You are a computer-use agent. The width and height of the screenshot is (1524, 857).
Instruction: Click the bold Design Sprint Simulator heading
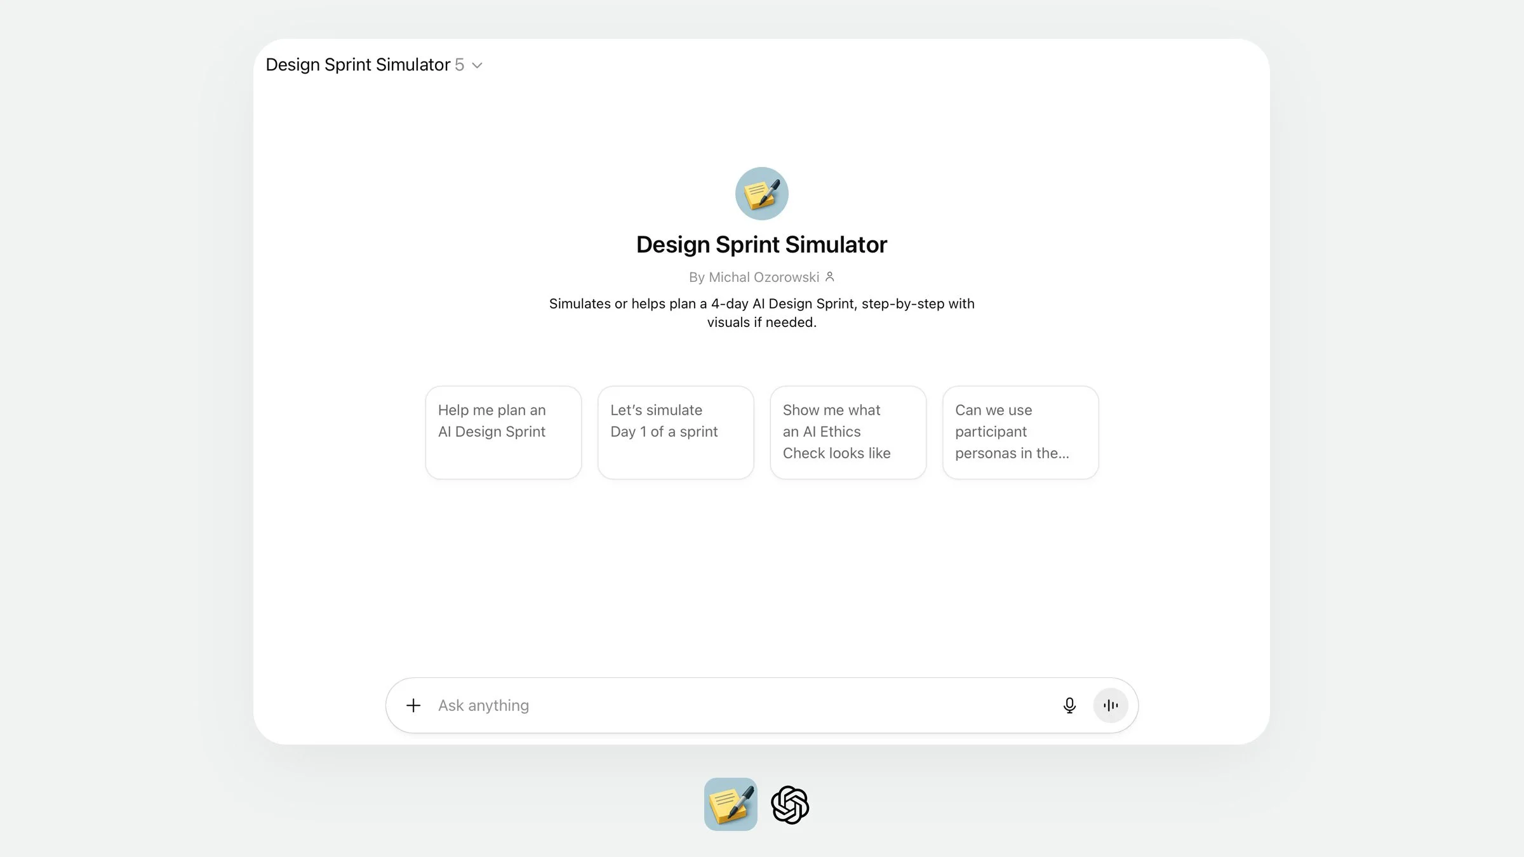[x=761, y=244]
